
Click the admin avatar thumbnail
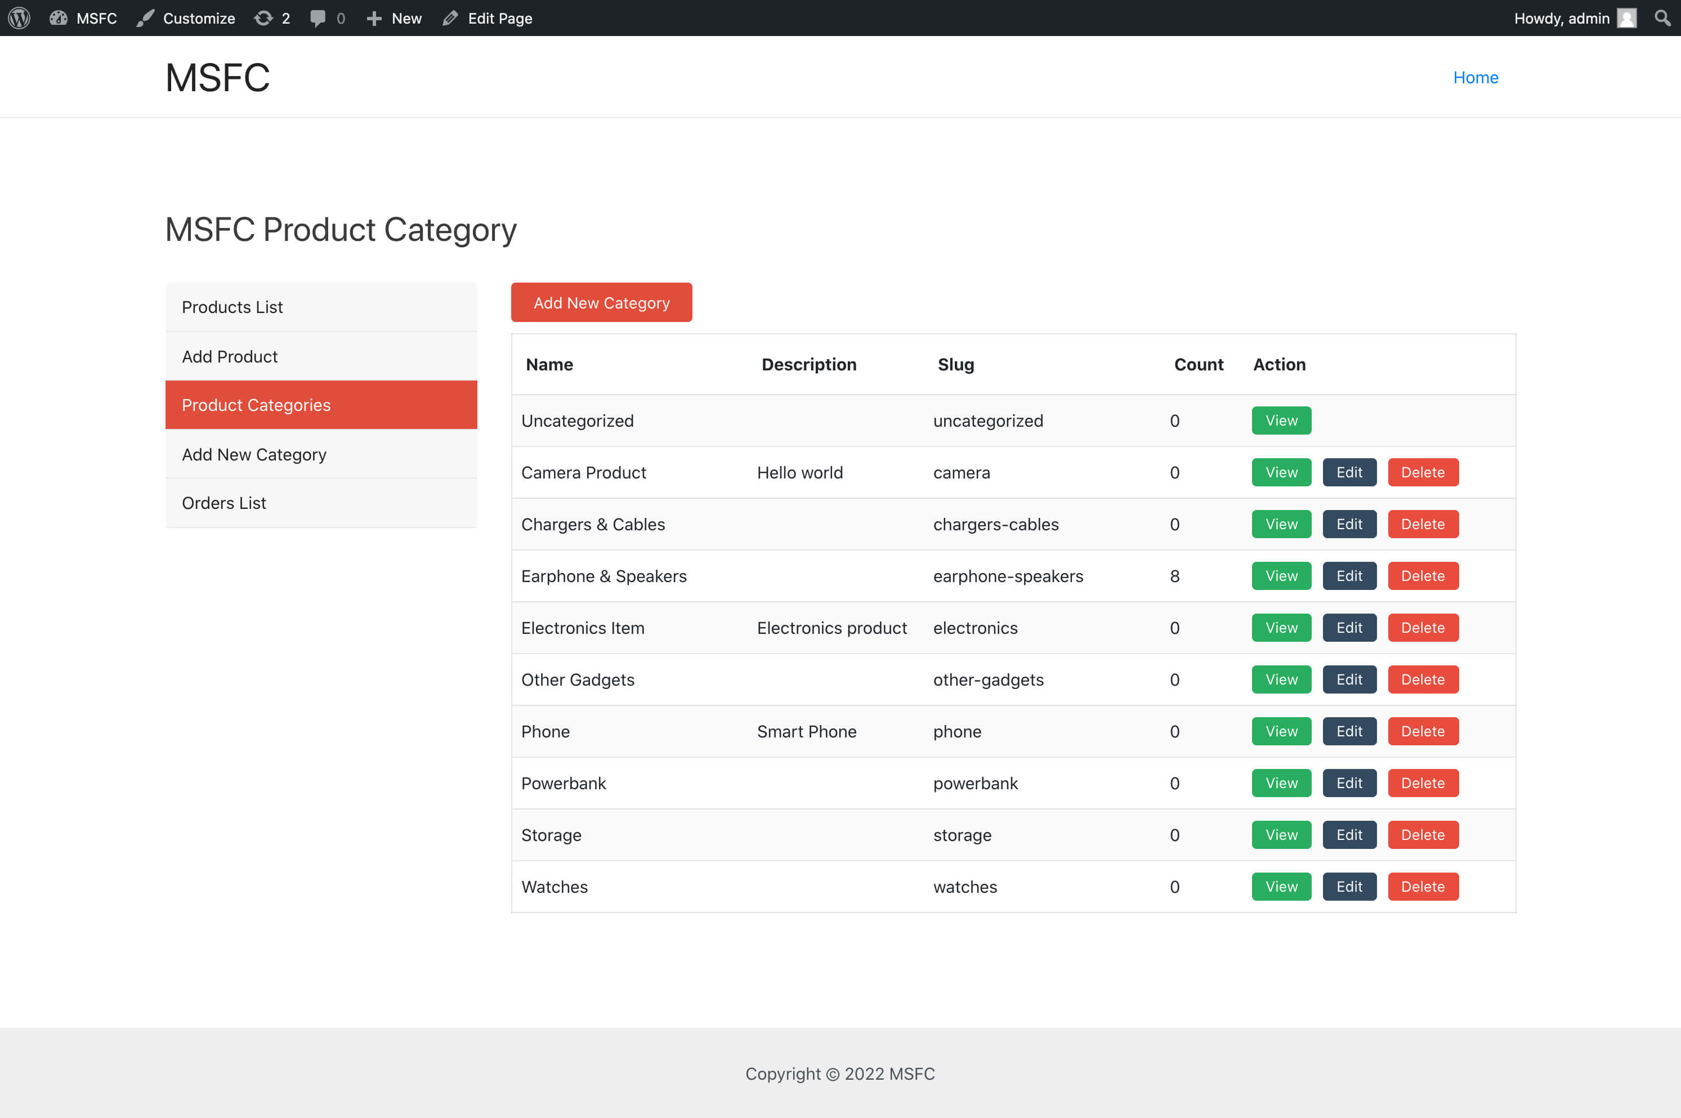tap(1626, 18)
